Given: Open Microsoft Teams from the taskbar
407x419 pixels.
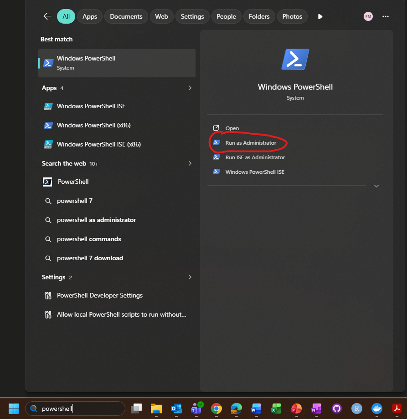Looking at the screenshot, I should (x=196, y=409).
